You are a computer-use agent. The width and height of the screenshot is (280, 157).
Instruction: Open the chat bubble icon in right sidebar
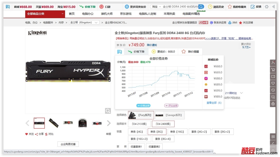[273, 97]
